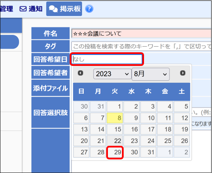Expand the 8月 month dropdown
Viewport: 212px width, 173px height.
(150, 74)
